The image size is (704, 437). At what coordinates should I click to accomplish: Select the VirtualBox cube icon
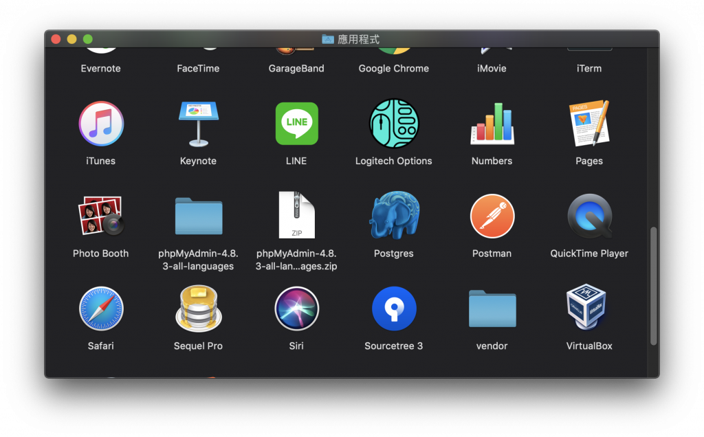[587, 307]
